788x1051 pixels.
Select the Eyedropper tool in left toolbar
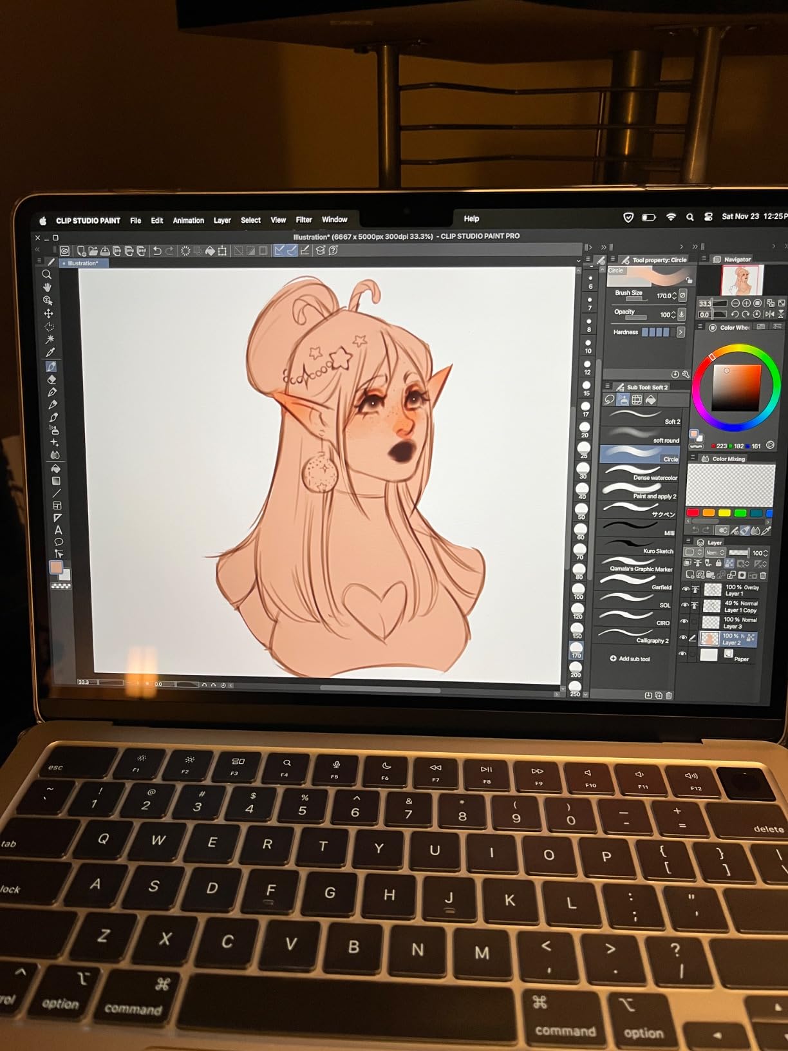click(x=50, y=352)
